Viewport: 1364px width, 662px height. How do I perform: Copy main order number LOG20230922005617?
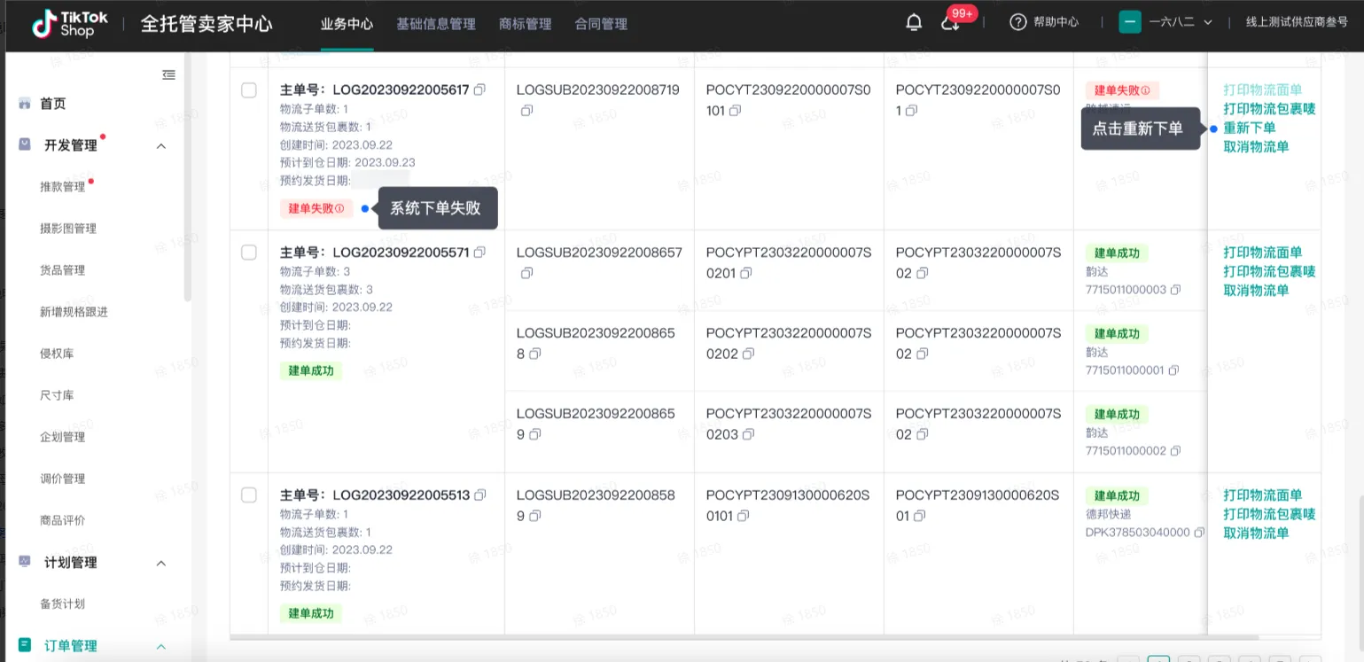tap(479, 90)
